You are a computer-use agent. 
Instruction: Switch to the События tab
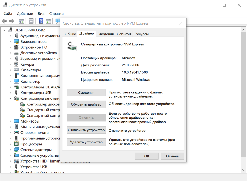[x=124, y=34]
